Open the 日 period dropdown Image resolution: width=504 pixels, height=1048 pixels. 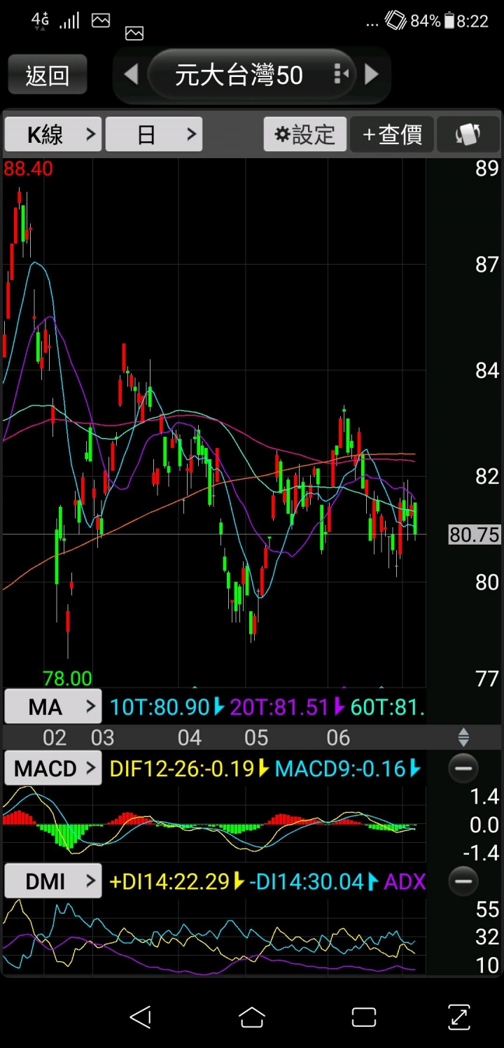point(154,134)
